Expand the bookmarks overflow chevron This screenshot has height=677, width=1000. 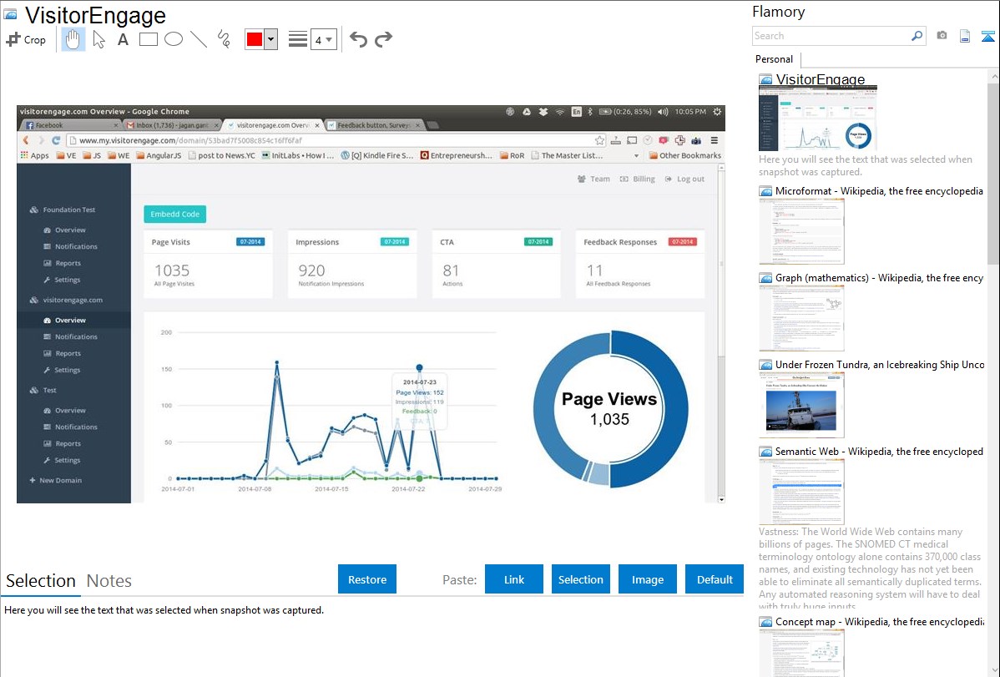pyautogui.click(x=636, y=156)
